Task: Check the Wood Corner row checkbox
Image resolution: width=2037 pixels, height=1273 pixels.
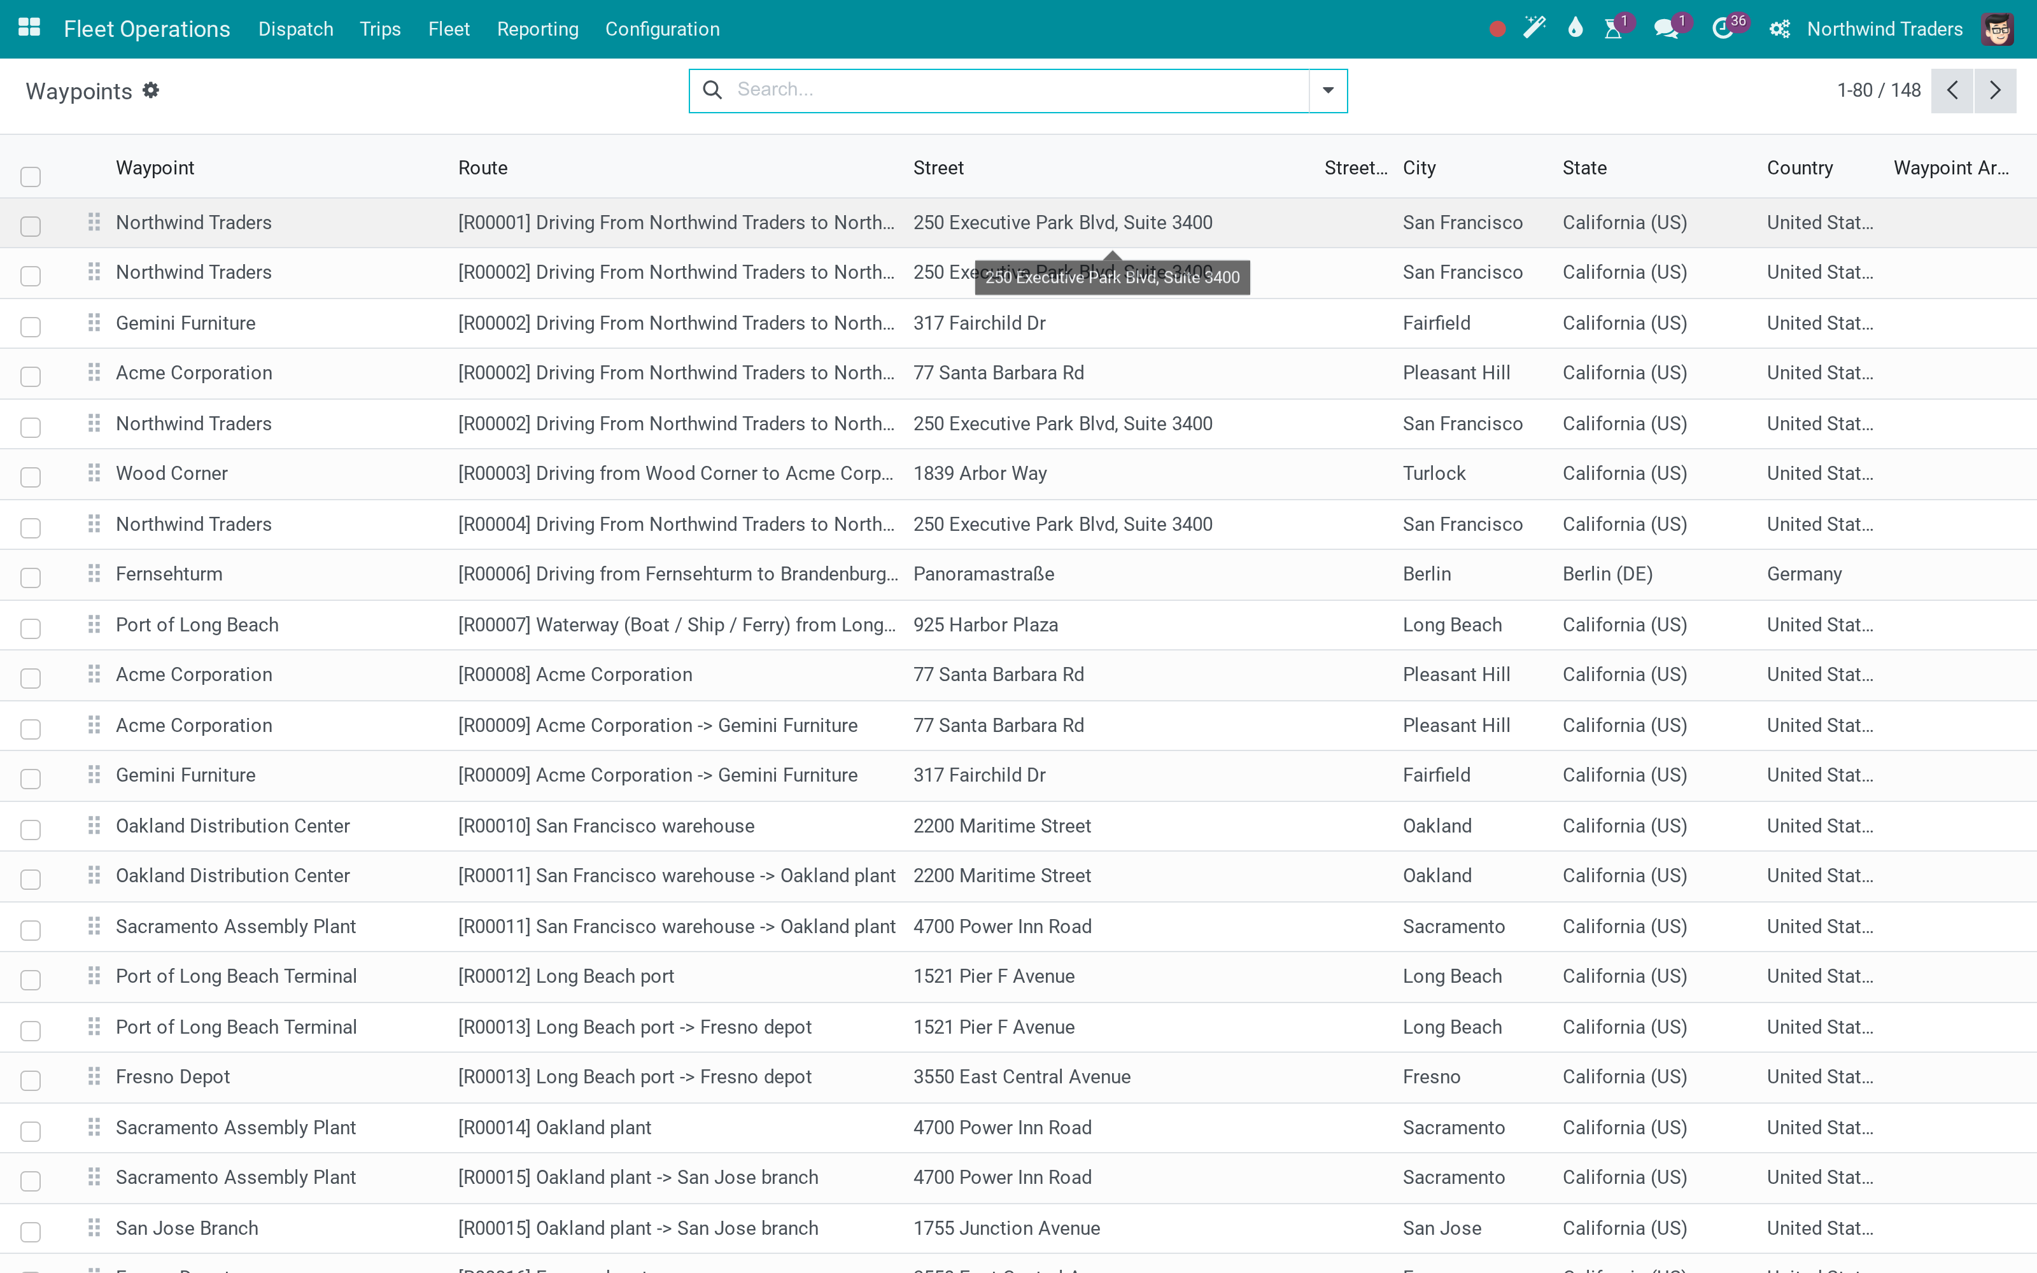Action: click(31, 477)
